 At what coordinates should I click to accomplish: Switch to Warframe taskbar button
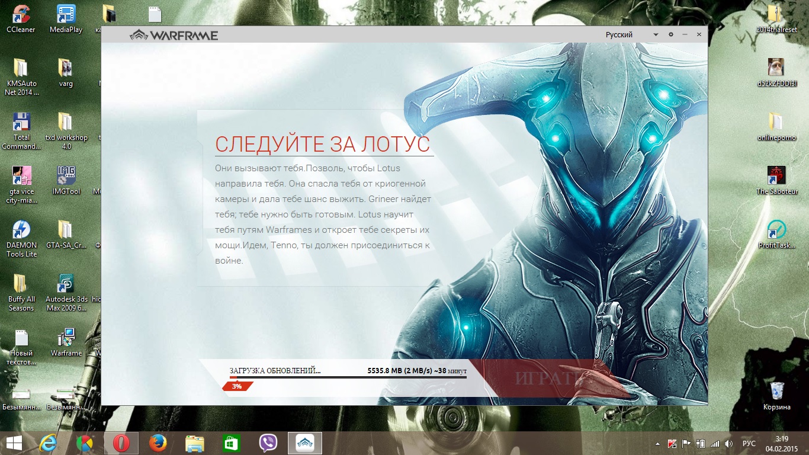(305, 443)
